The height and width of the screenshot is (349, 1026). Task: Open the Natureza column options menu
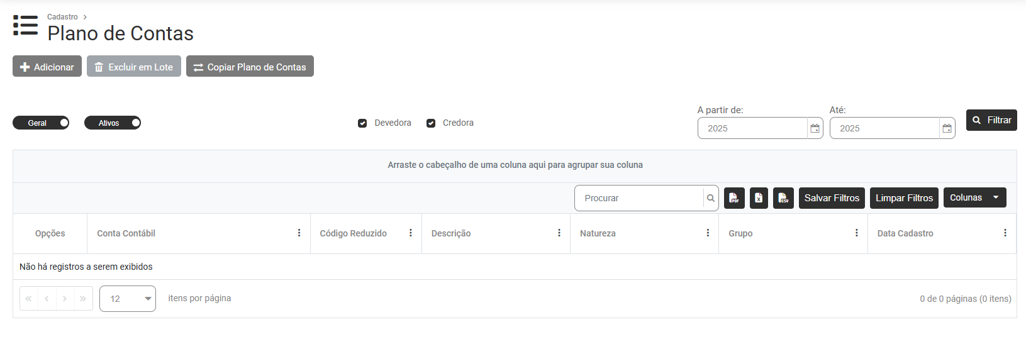708,233
